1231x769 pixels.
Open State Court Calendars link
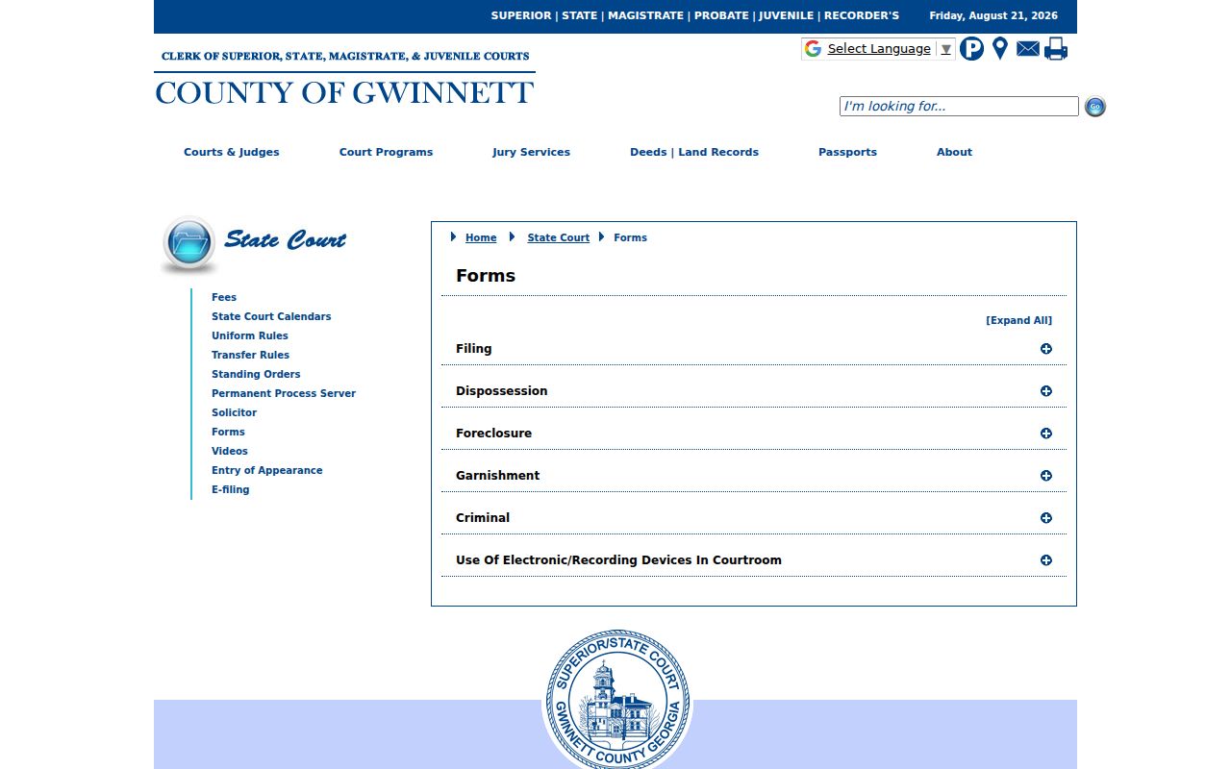pos(271,316)
